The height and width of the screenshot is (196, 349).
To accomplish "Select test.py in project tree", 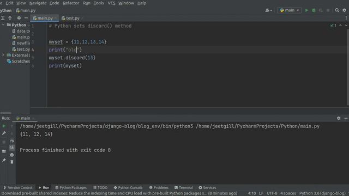I will [21, 49].
